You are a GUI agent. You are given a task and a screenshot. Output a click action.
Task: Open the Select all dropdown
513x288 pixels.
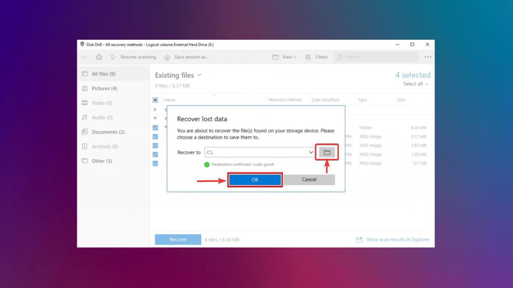tap(416, 84)
